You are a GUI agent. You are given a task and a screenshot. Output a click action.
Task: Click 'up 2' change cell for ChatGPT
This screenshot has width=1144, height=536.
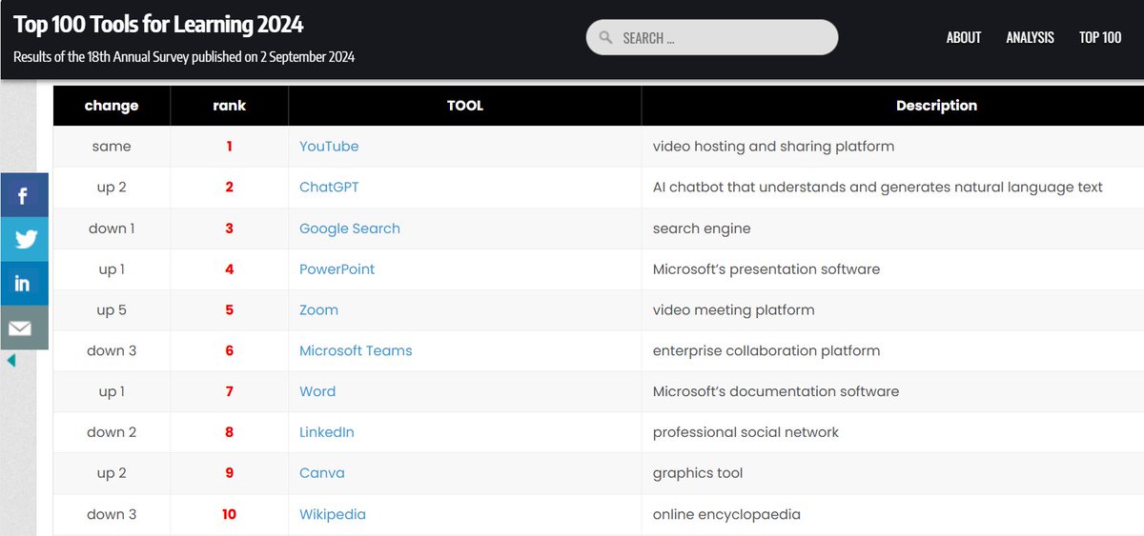[112, 188]
